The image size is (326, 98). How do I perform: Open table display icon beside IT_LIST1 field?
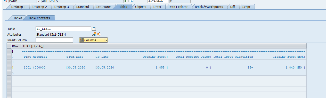94,29
